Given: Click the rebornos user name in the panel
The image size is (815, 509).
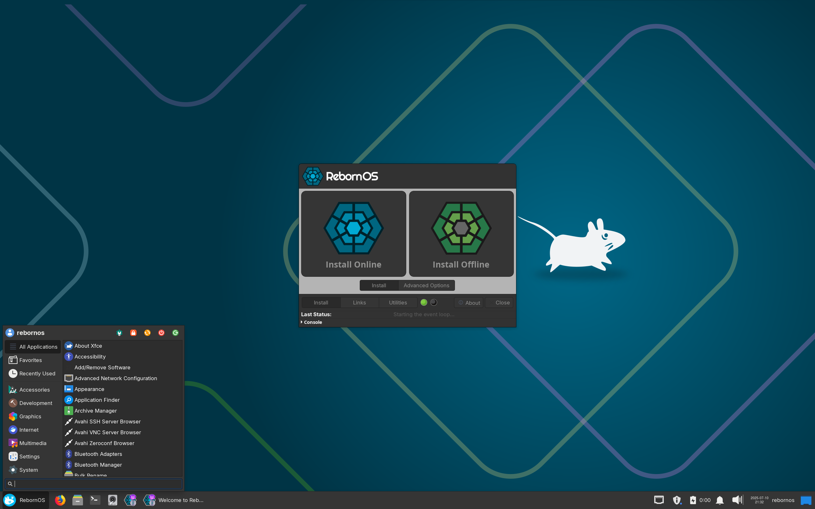Looking at the screenshot, I should point(783,500).
